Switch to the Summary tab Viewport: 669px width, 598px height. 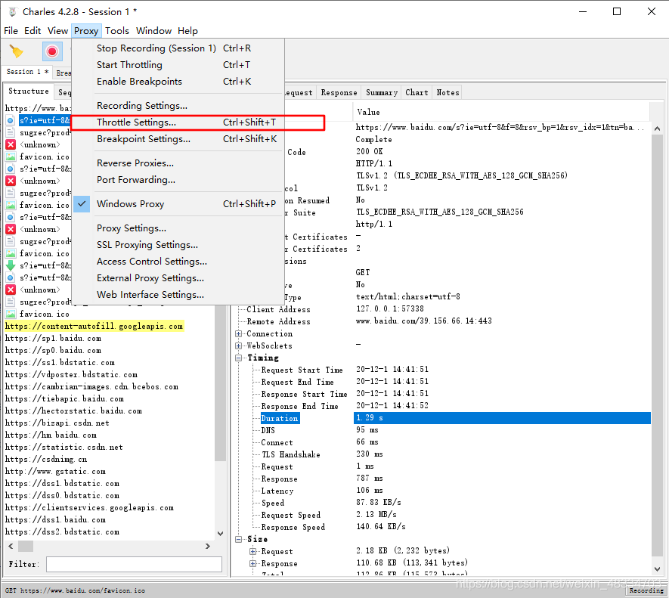pyautogui.click(x=382, y=93)
